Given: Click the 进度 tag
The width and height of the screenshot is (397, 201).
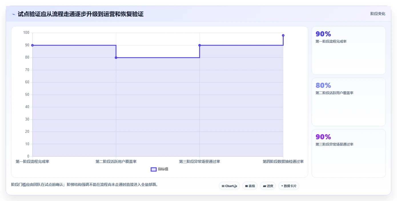Looking at the screenshot, I should [268, 186].
